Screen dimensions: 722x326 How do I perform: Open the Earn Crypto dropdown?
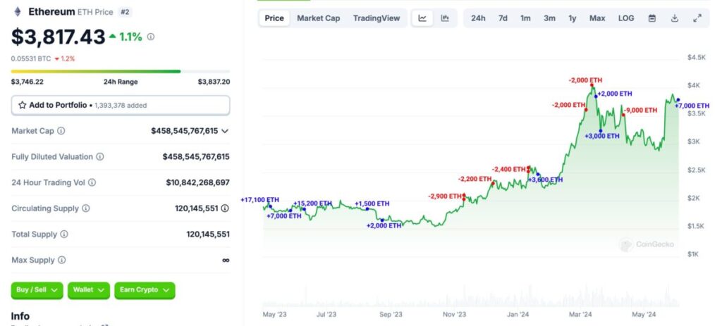point(144,289)
